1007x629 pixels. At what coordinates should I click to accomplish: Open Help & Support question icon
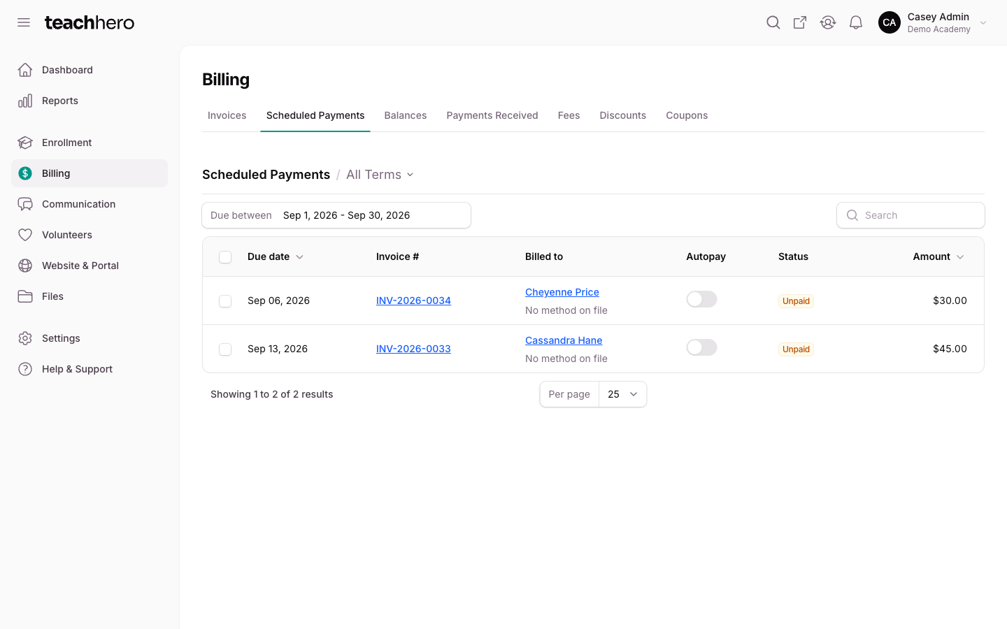(x=25, y=369)
